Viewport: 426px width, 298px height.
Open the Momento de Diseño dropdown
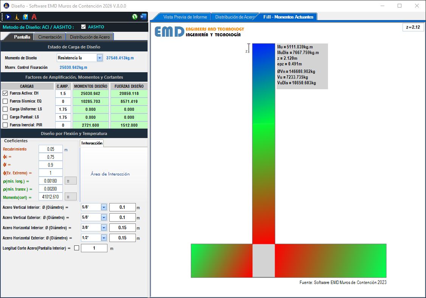click(x=100, y=58)
